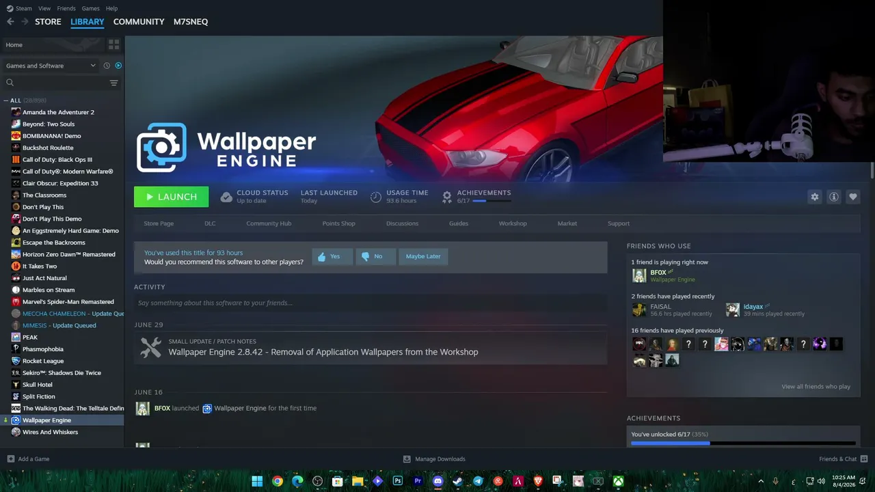Open the Games and Software dropdown
The height and width of the screenshot is (492, 875).
coord(51,66)
